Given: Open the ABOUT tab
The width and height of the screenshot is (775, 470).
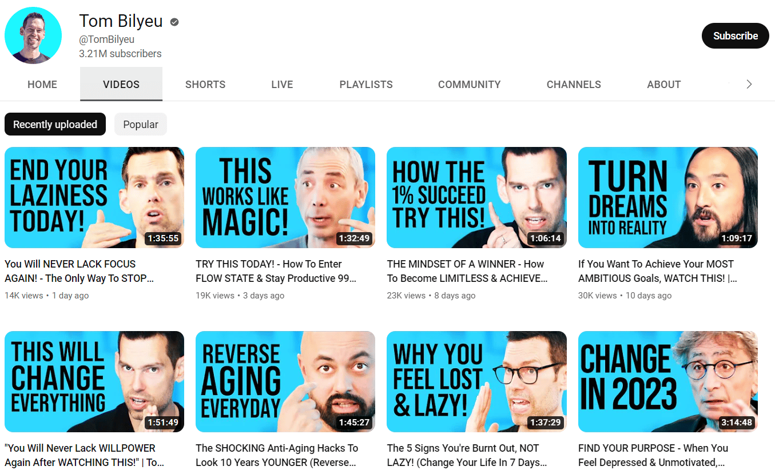Looking at the screenshot, I should (664, 85).
